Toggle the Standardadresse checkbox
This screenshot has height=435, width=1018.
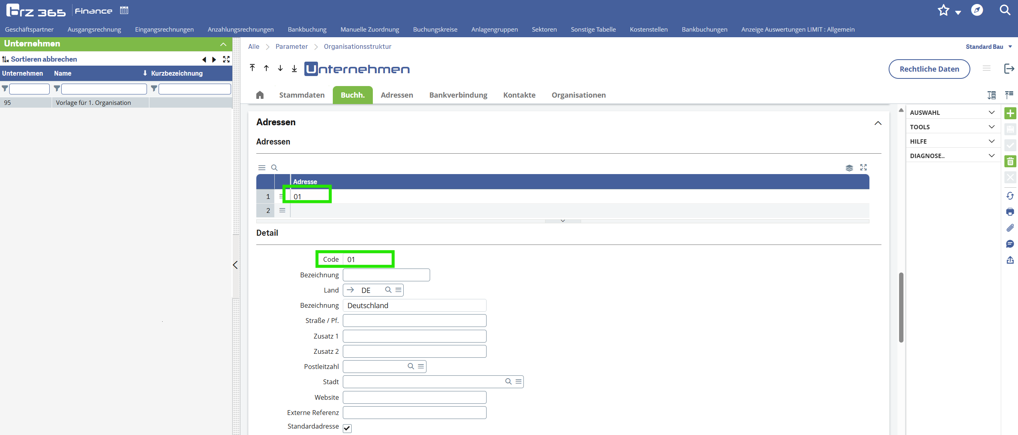(x=347, y=428)
